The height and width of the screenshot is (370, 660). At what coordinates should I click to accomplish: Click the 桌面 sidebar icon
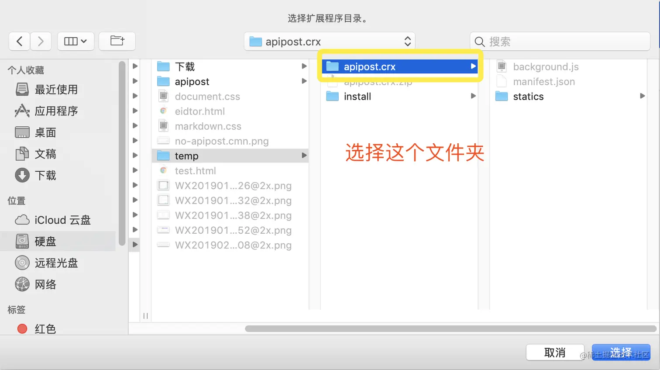click(22, 132)
